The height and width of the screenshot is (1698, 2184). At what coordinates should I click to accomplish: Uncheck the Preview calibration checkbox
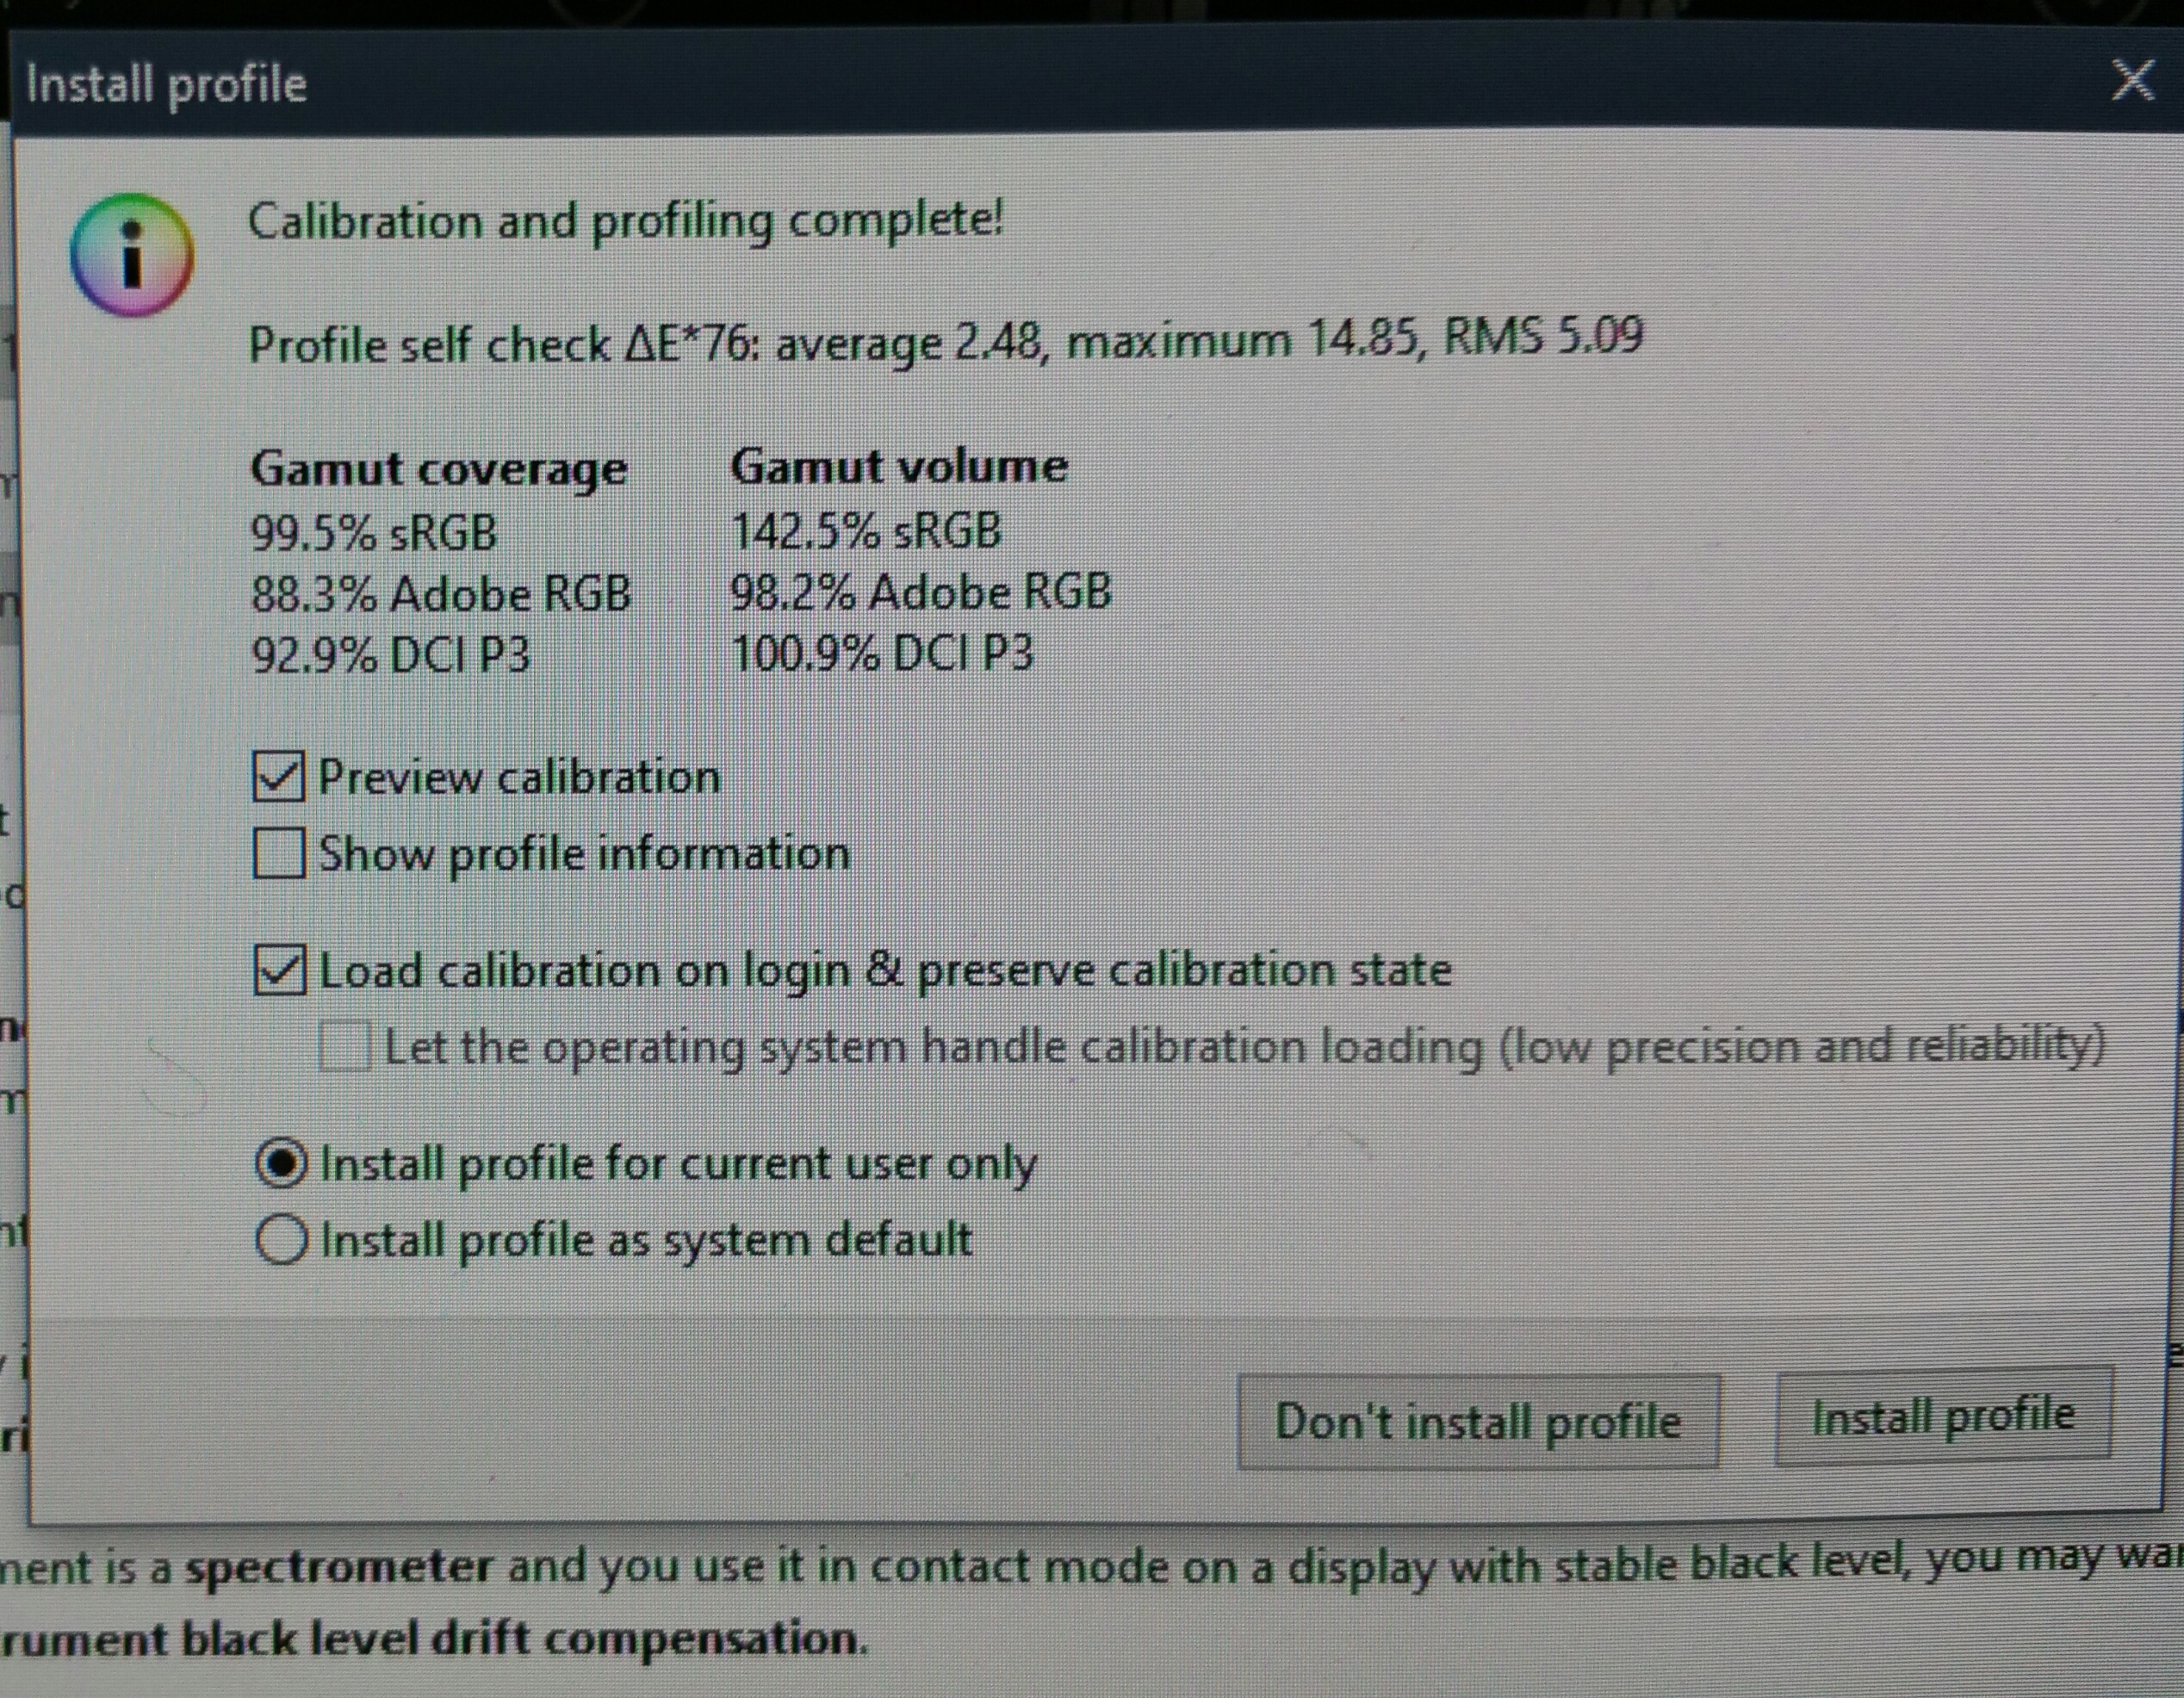pyautogui.click(x=278, y=777)
